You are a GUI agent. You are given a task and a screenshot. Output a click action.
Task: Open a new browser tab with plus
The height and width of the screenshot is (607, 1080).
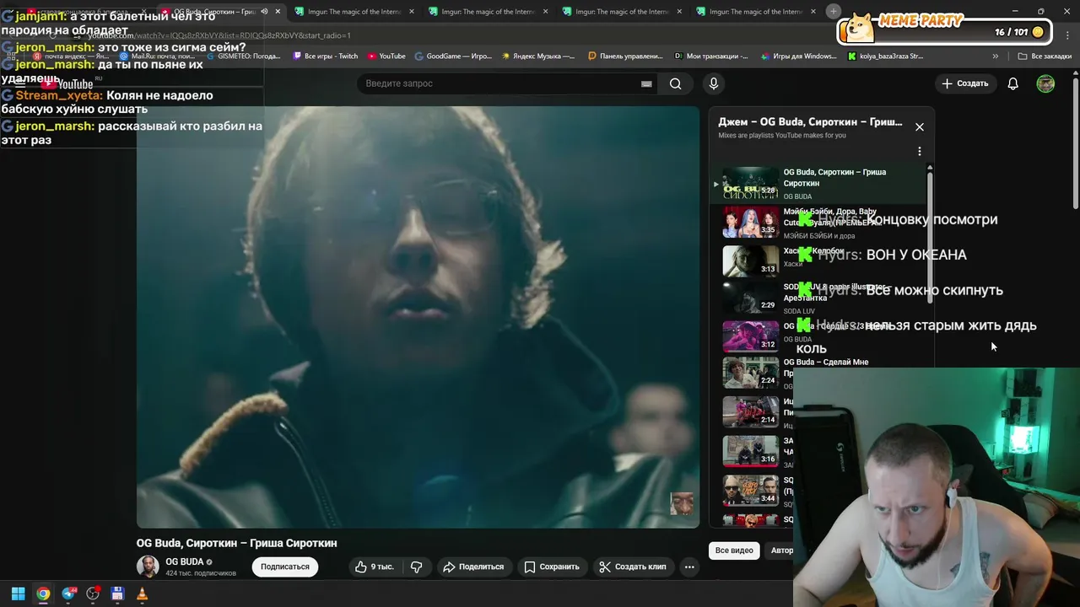click(834, 11)
